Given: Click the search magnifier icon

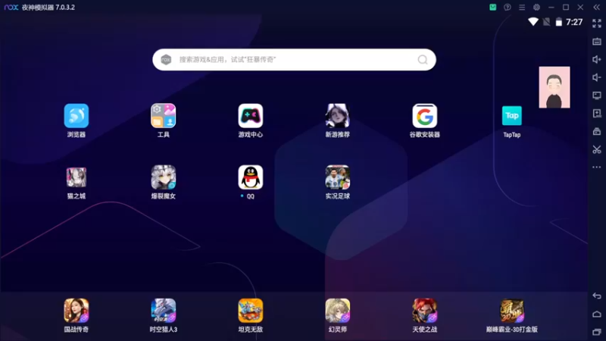Looking at the screenshot, I should pos(423,60).
